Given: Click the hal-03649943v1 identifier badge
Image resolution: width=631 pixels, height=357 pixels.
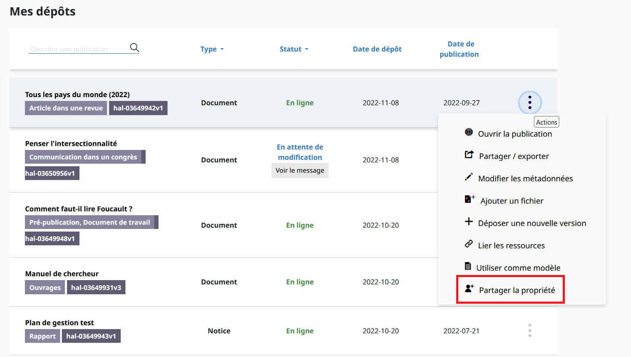Looking at the screenshot, I should pos(91,336).
